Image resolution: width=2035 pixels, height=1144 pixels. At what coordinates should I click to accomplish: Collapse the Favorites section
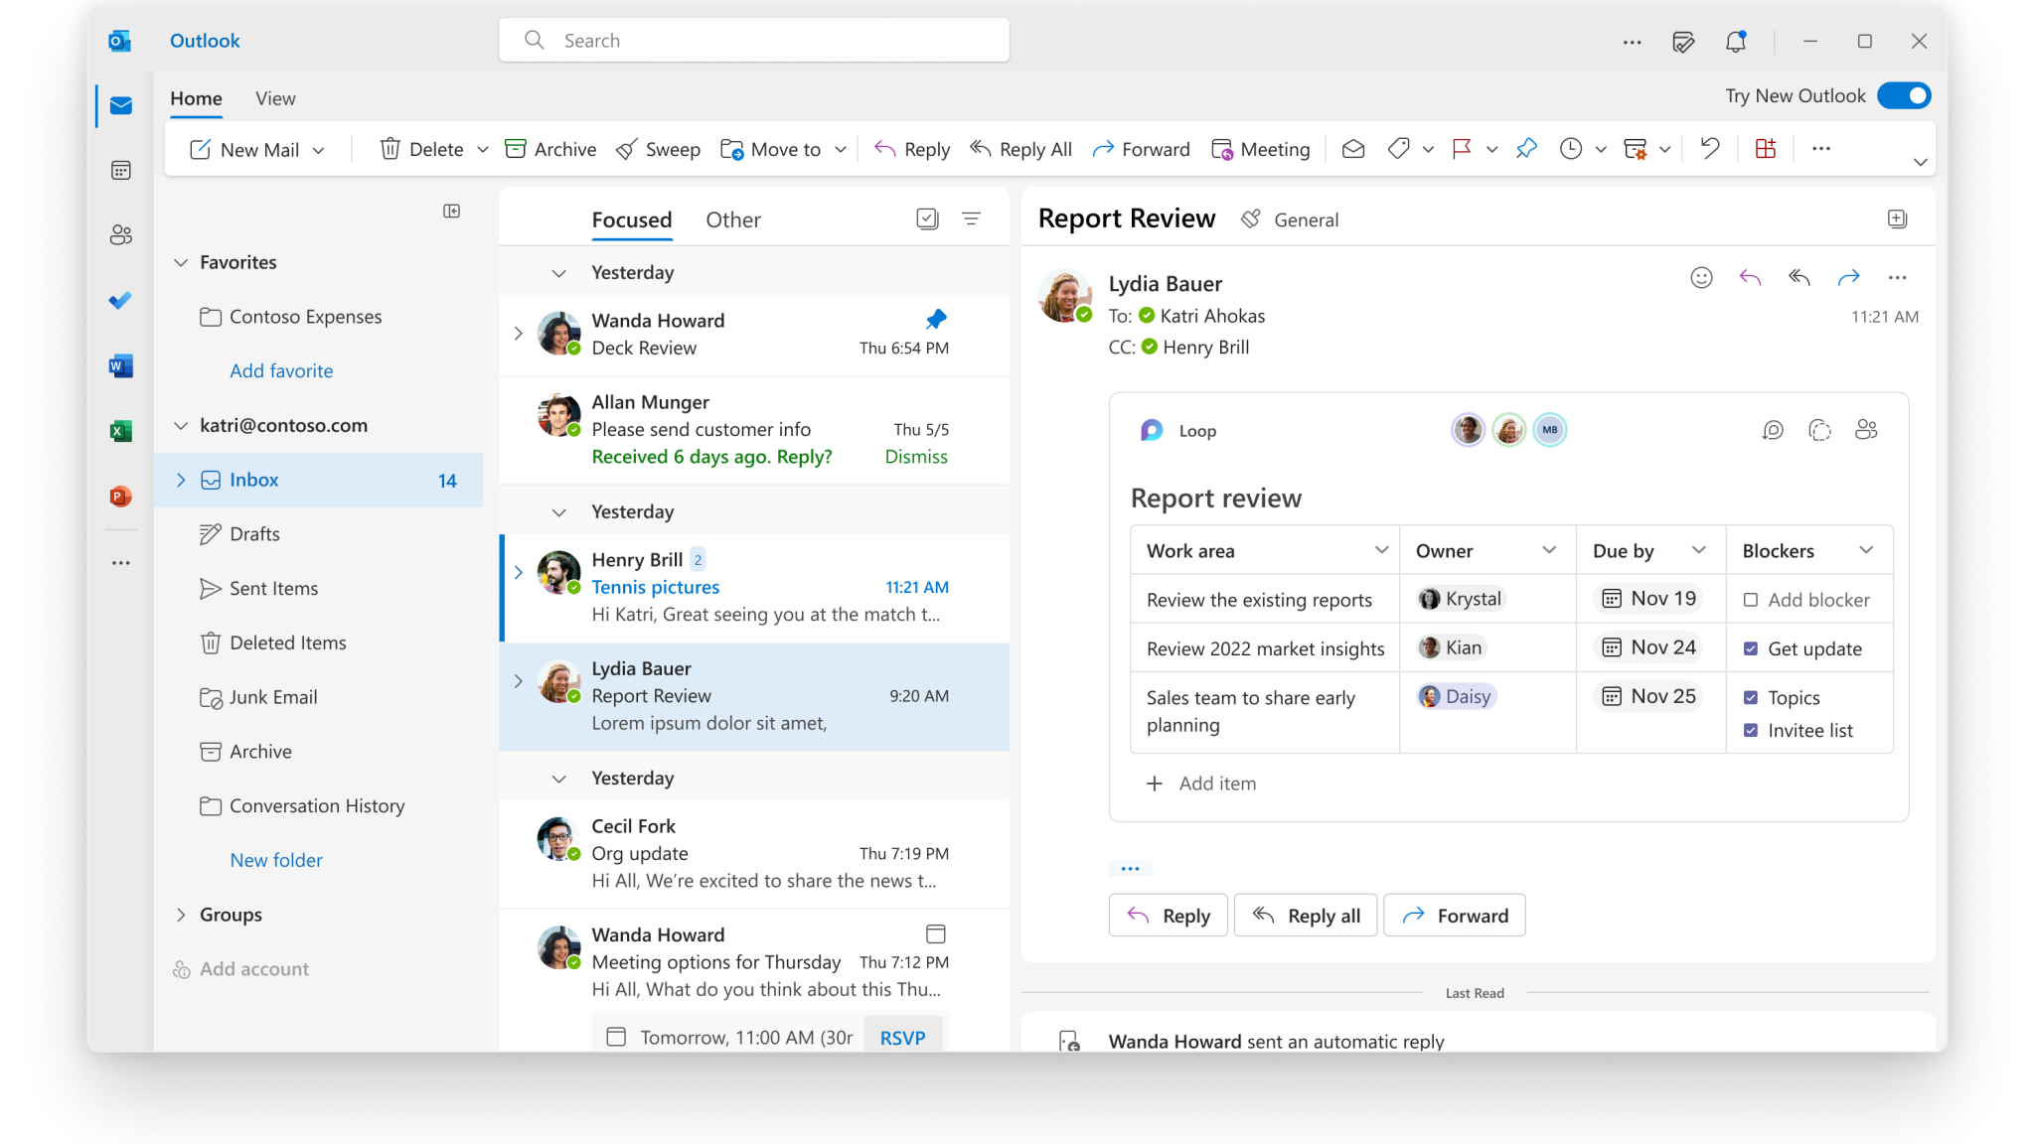point(181,262)
